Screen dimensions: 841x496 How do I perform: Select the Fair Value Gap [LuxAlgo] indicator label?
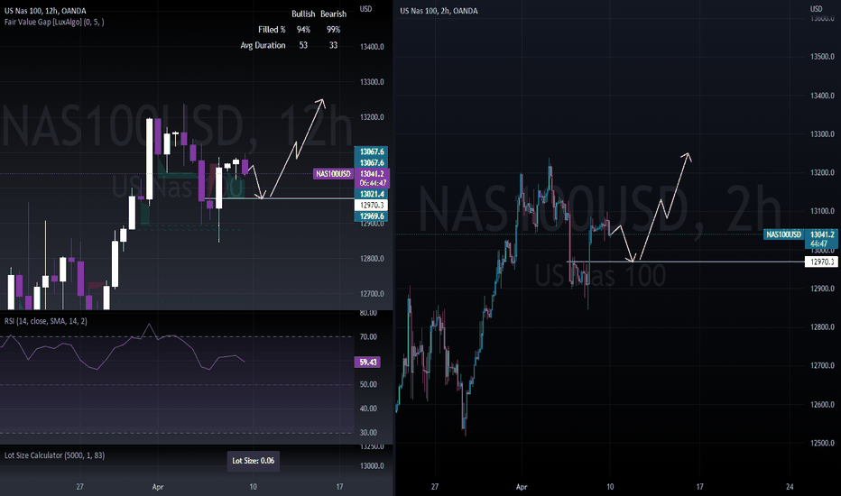point(54,22)
